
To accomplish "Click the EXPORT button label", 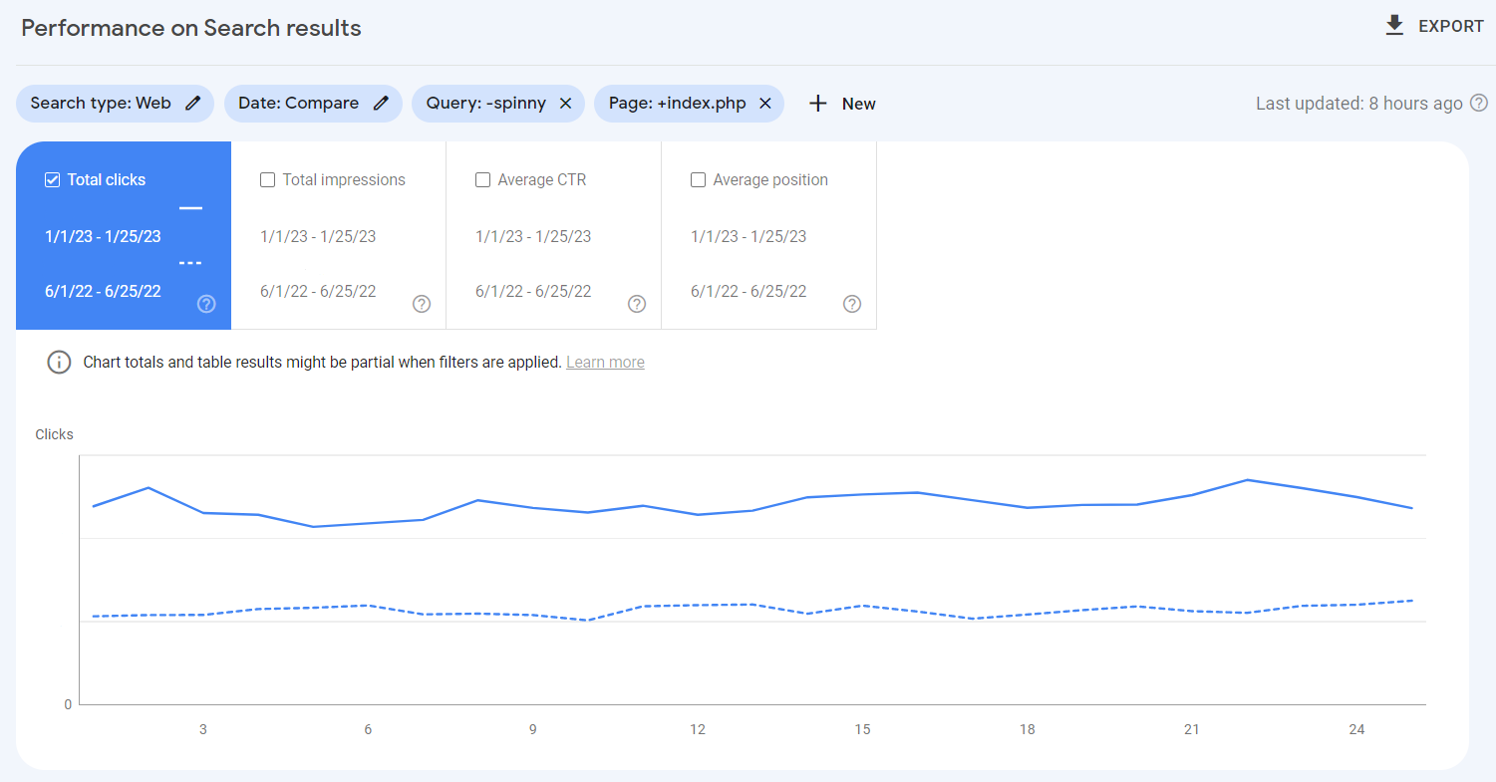I will pos(1451,27).
